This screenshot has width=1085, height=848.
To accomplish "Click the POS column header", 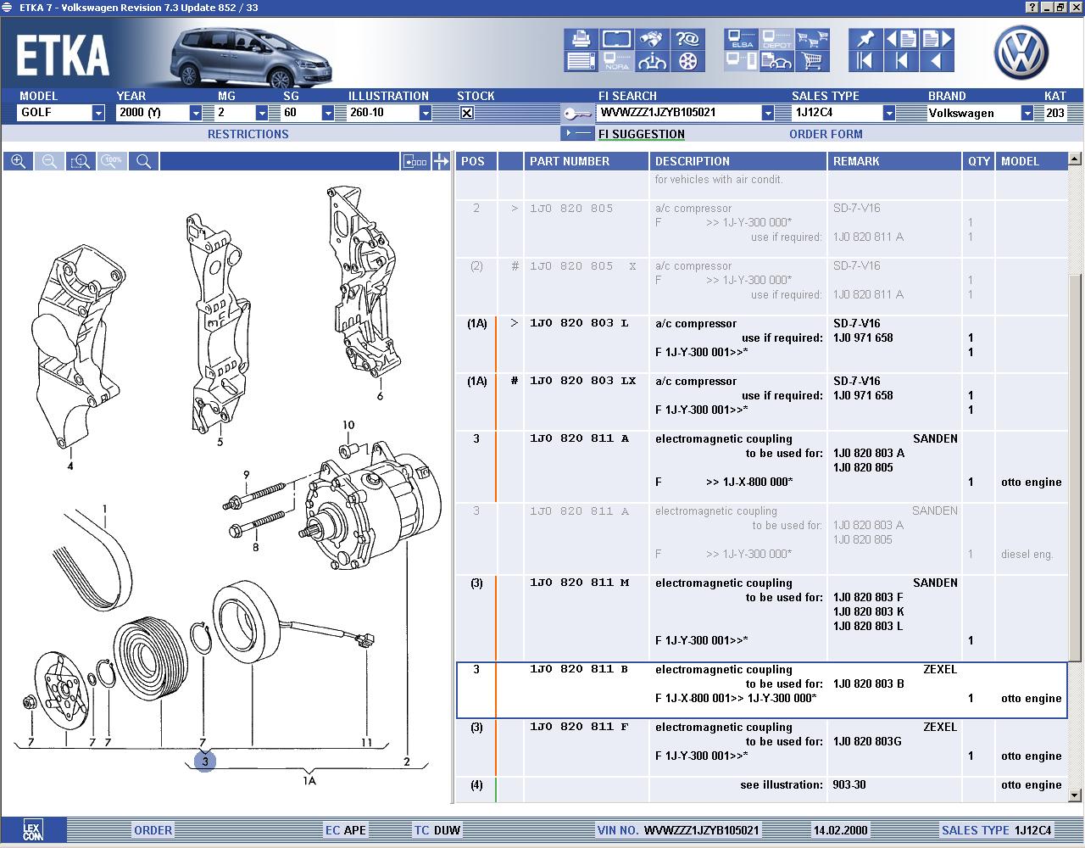I will 476,161.
